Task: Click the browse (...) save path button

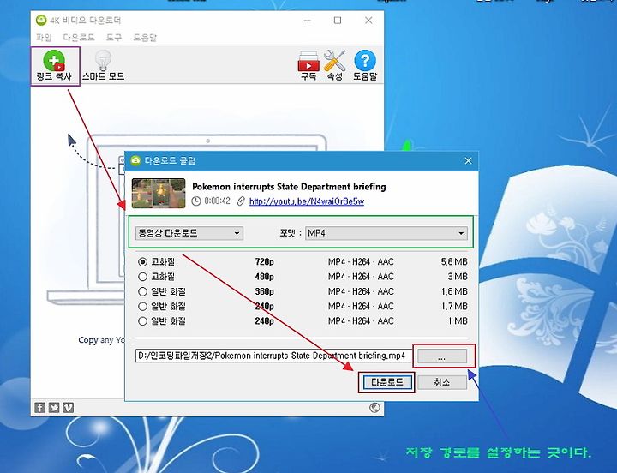Action: coord(442,356)
